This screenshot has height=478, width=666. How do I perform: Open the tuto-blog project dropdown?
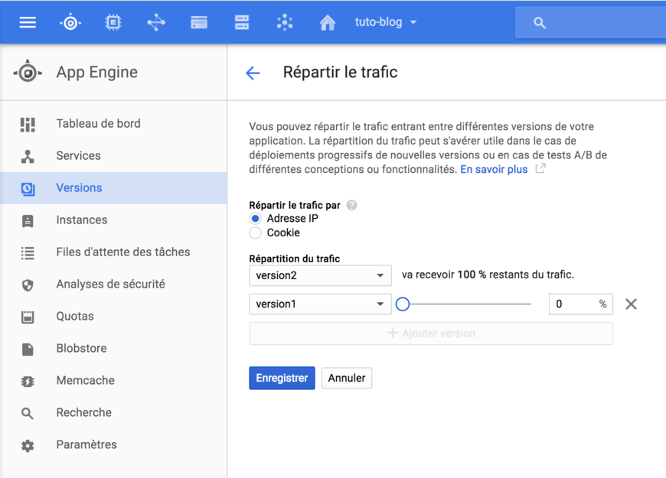click(385, 22)
